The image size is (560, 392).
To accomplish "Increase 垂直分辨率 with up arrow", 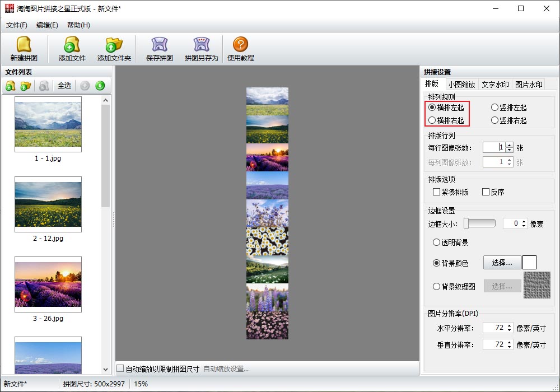I will click(x=510, y=342).
